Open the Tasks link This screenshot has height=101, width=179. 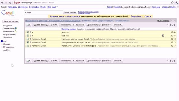click(109, 7)
